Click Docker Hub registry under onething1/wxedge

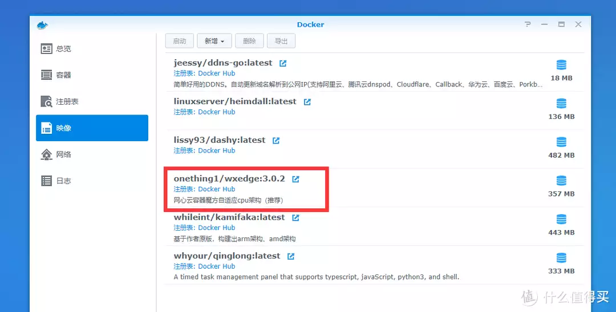(x=217, y=190)
